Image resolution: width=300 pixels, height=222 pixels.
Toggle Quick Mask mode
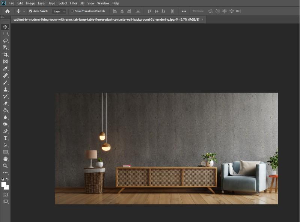pos(5,195)
